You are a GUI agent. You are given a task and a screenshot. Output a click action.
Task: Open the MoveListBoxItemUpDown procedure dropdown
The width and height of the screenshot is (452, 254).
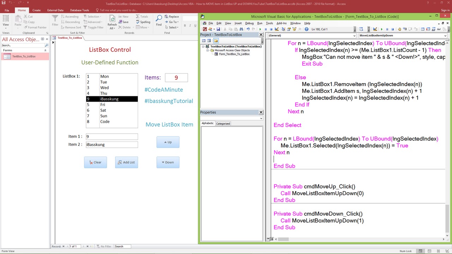[445, 36]
